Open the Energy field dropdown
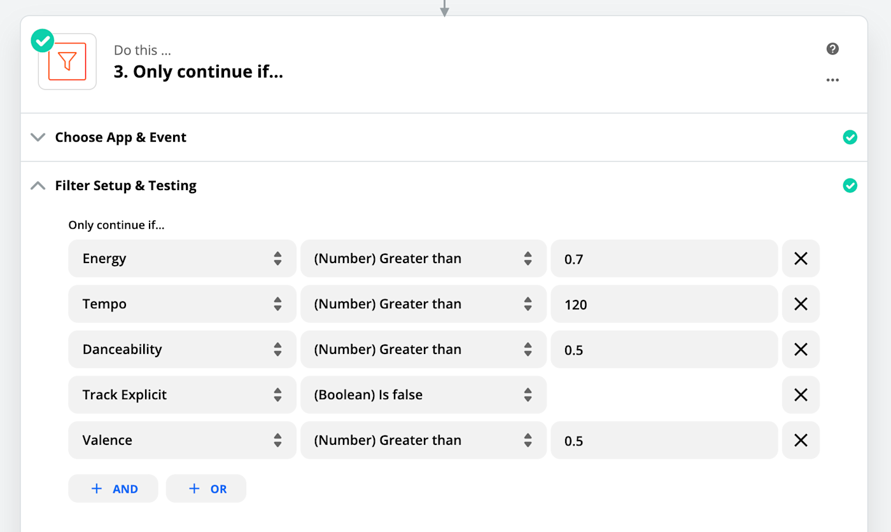The width and height of the screenshot is (891, 532). 182,259
